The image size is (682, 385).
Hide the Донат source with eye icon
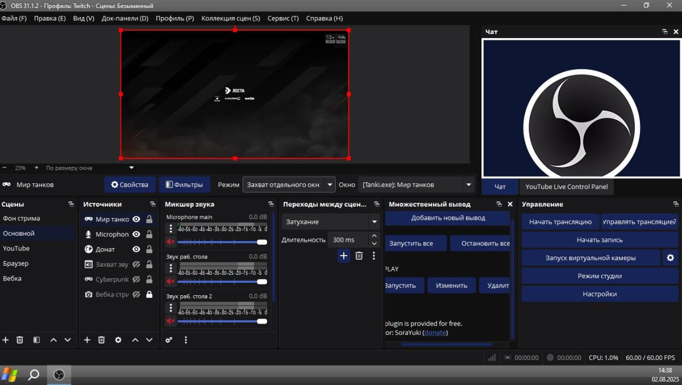pyautogui.click(x=136, y=249)
